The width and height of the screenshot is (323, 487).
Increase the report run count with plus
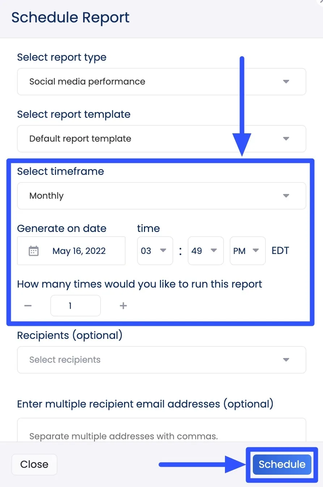(x=123, y=305)
